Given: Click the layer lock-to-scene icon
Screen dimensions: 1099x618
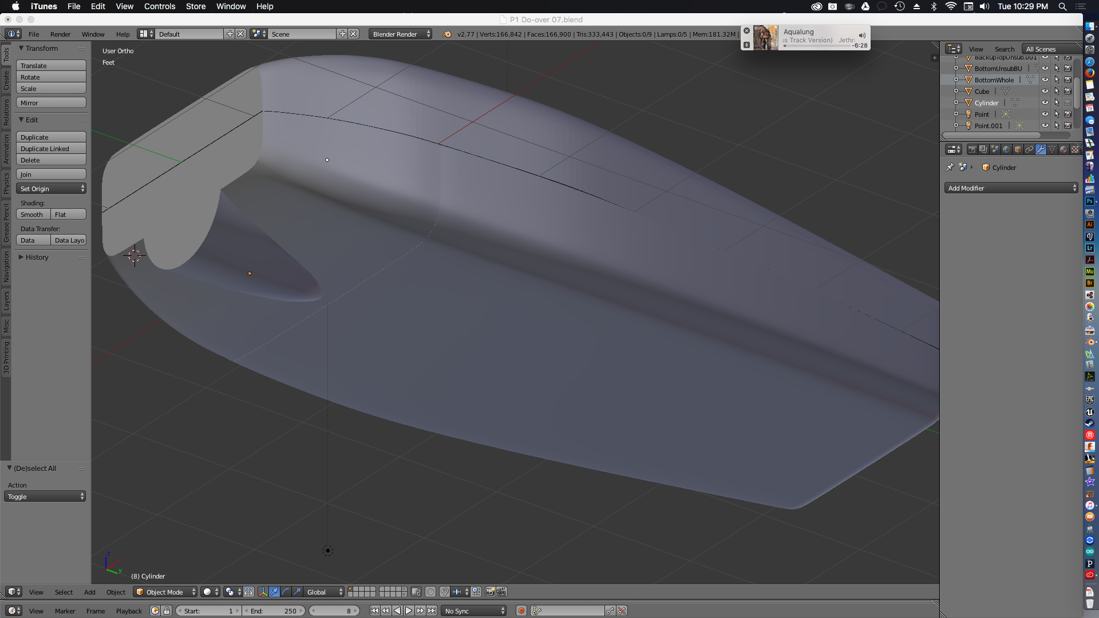Looking at the screenshot, I should (x=416, y=592).
